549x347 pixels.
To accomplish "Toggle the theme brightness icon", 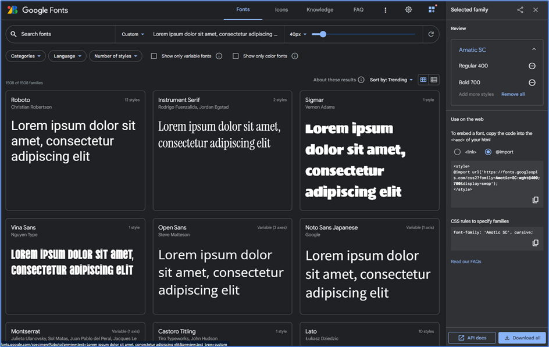I will (408, 9).
